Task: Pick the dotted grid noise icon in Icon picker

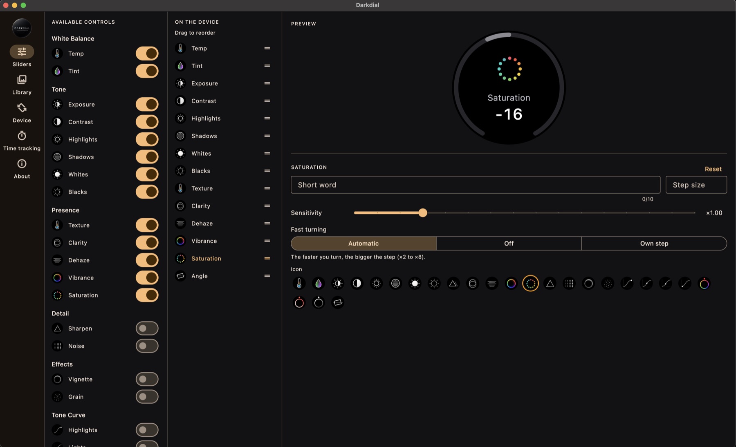Action: (569, 283)
